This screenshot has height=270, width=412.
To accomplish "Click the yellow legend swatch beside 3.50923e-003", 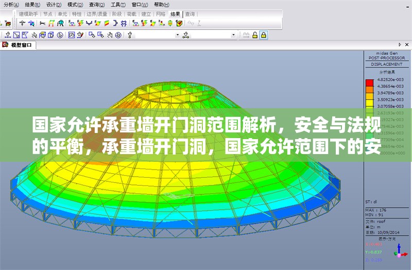I will click(369, 103).
